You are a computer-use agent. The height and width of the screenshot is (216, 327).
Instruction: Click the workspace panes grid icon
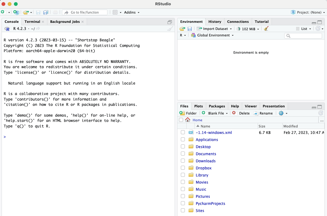(115, 12)
